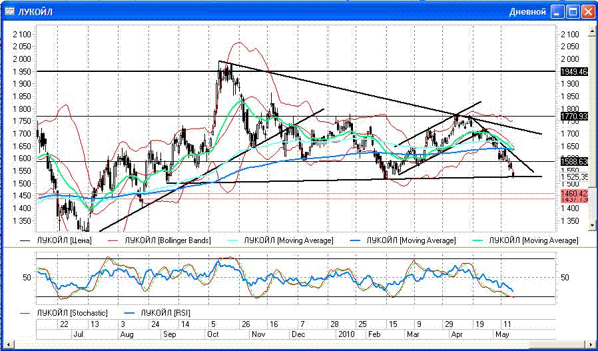Click the price scale scrollbar up arrow
Screen dimensions: 598x351
tap(592, 33)
